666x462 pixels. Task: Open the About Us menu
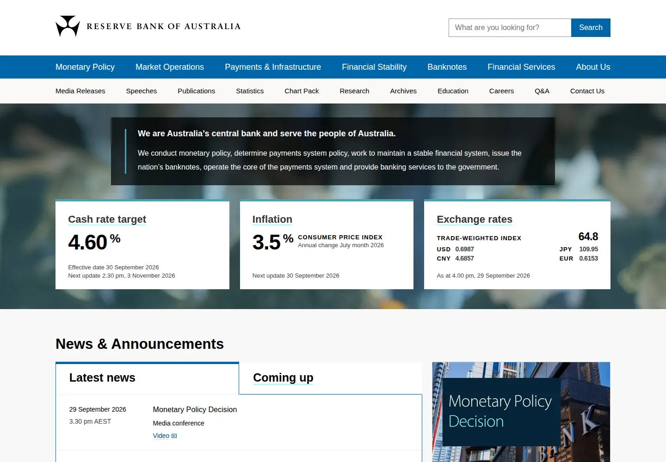pos(593,67)
